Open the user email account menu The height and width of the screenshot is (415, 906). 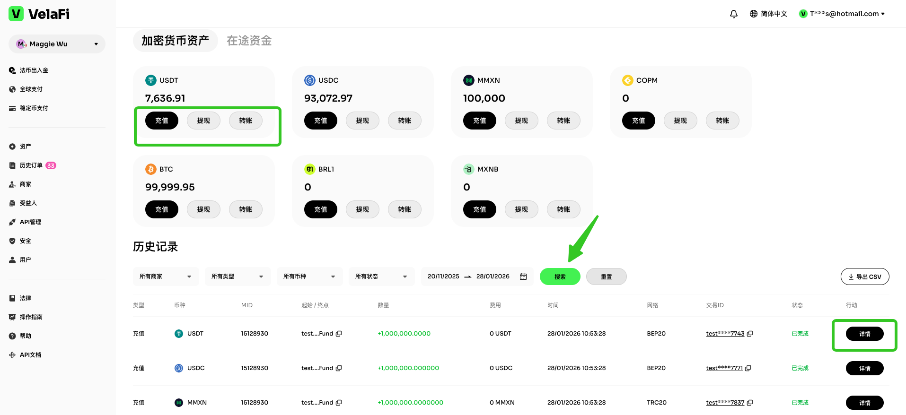pos(842,14)
